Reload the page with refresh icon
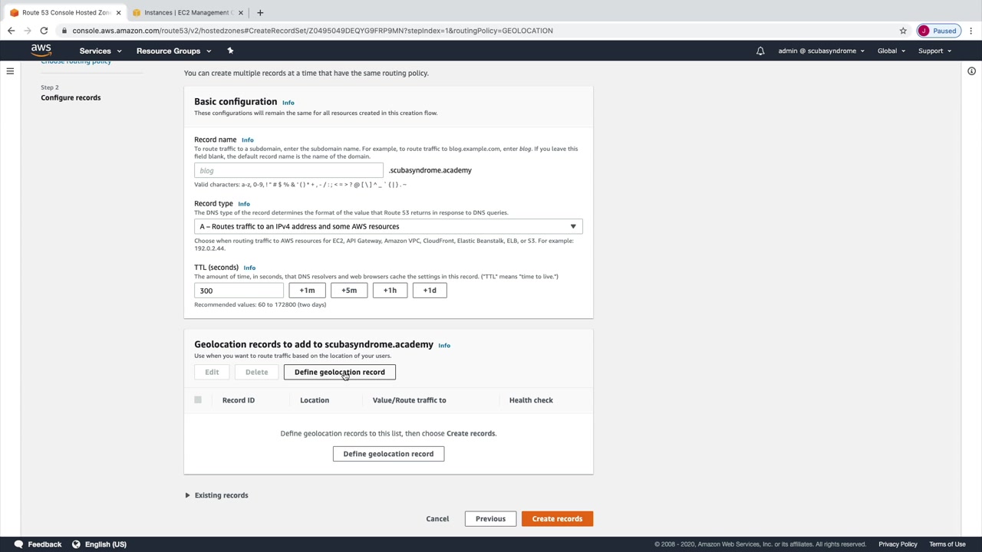Screen dimensions: 982x552 point(44,31)
